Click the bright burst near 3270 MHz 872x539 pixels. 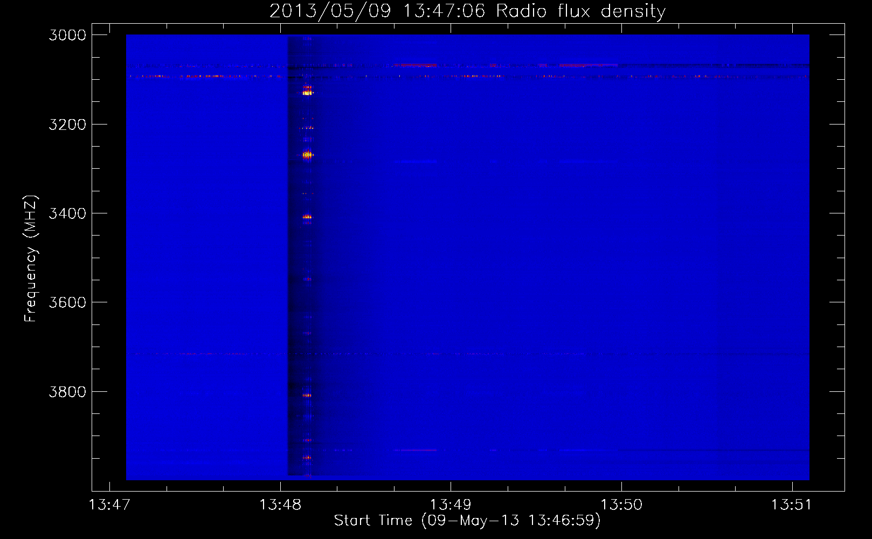[307, 155]
